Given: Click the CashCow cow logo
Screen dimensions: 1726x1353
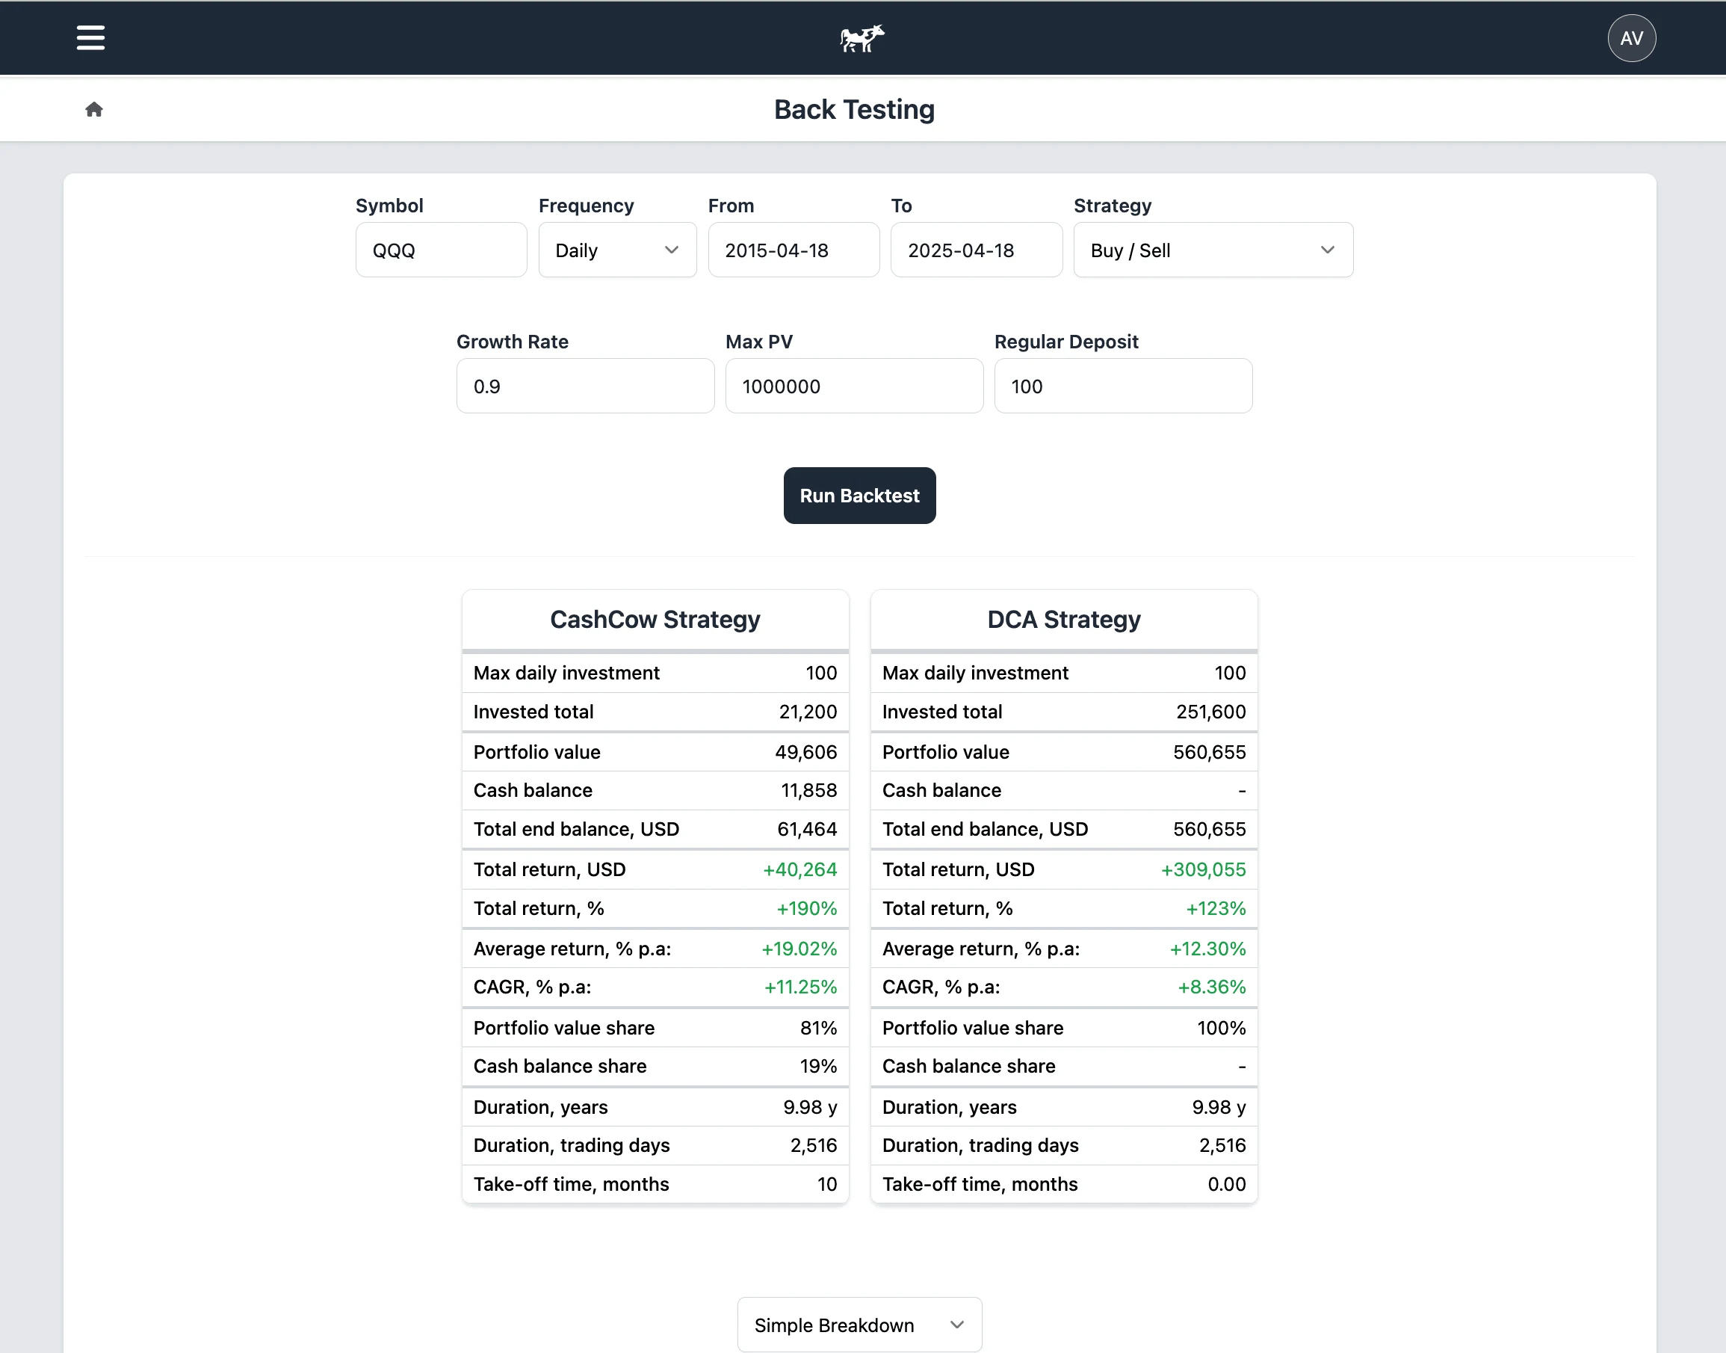Looking at the screenshot, I should tap(862, 37).
